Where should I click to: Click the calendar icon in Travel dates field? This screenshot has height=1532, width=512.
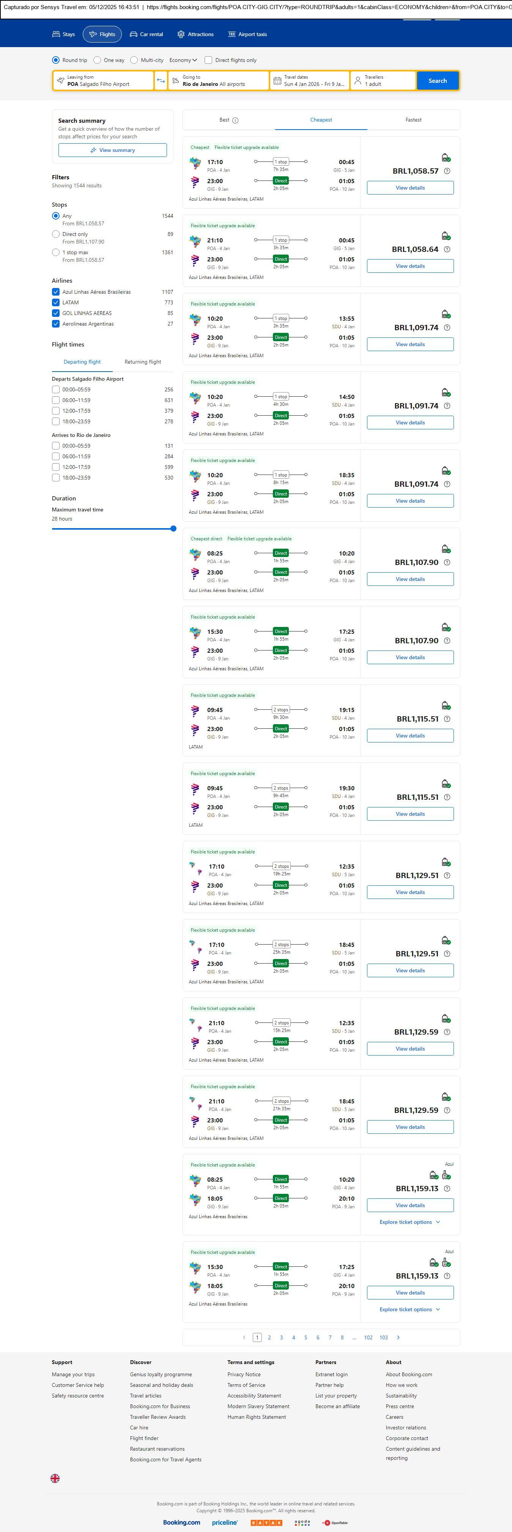tap(277, 80)
